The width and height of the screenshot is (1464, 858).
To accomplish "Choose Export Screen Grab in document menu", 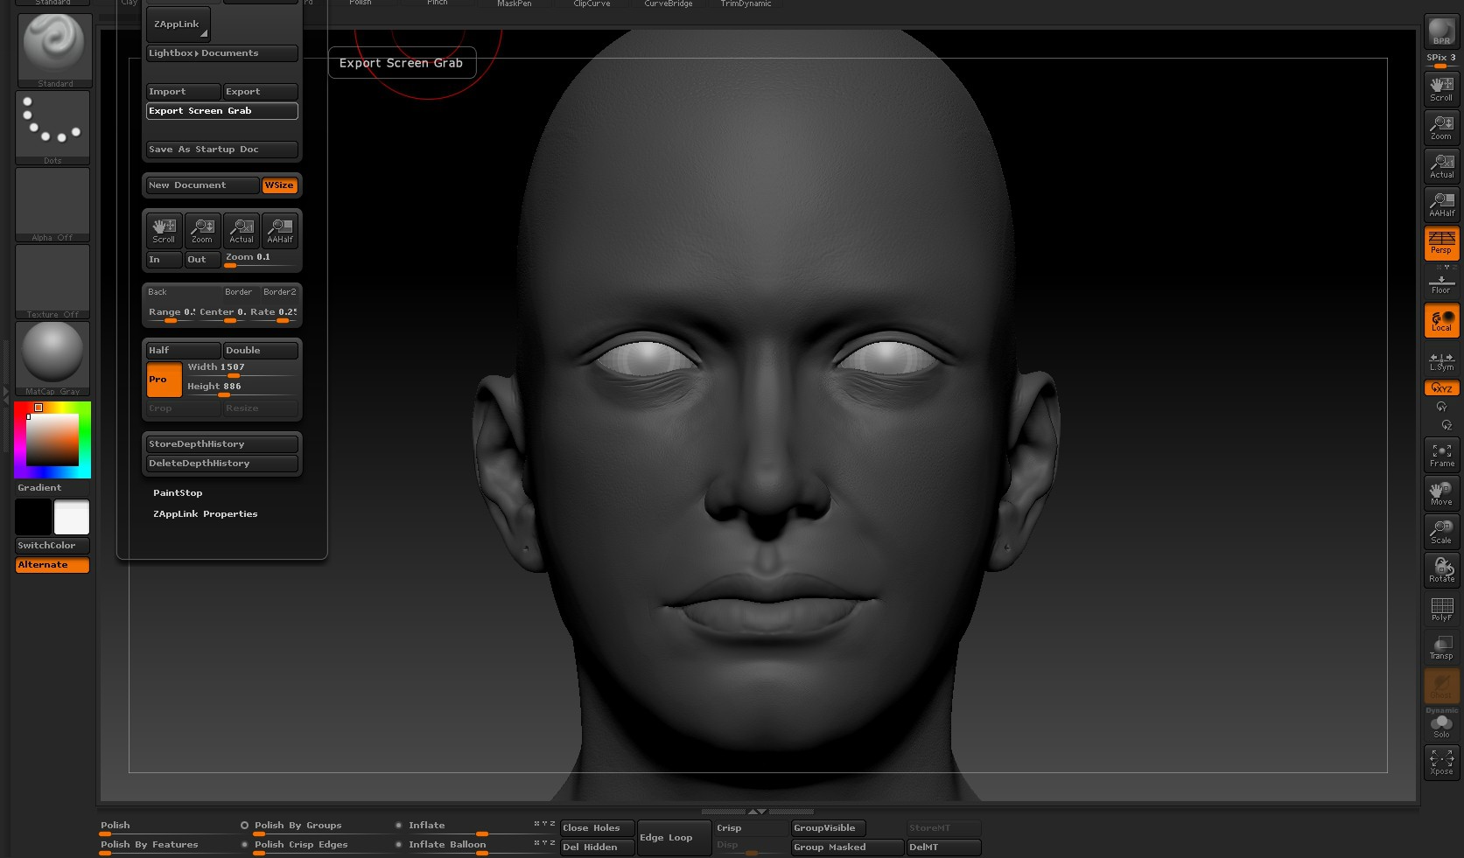I will (x=221, y=111).
